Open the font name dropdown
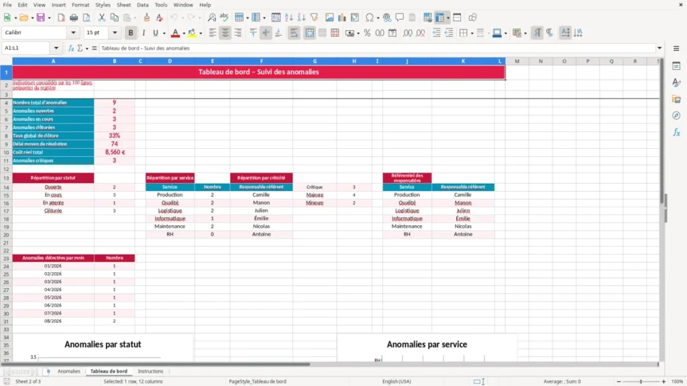Screen dimensions: 687x386 73,32
